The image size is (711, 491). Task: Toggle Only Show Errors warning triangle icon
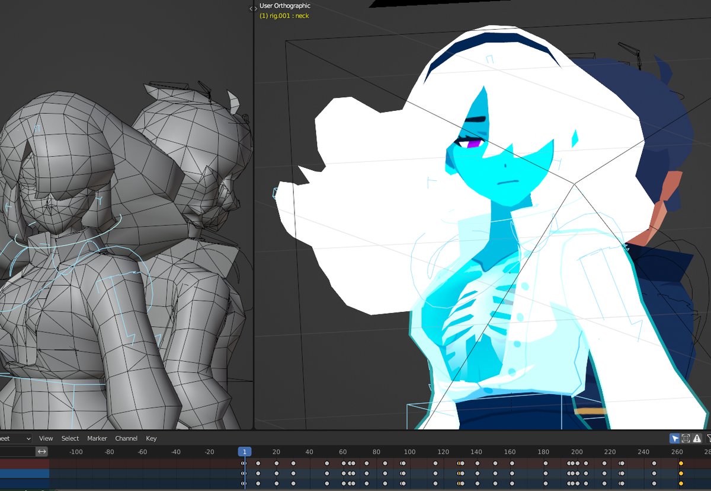pos(697,438)
